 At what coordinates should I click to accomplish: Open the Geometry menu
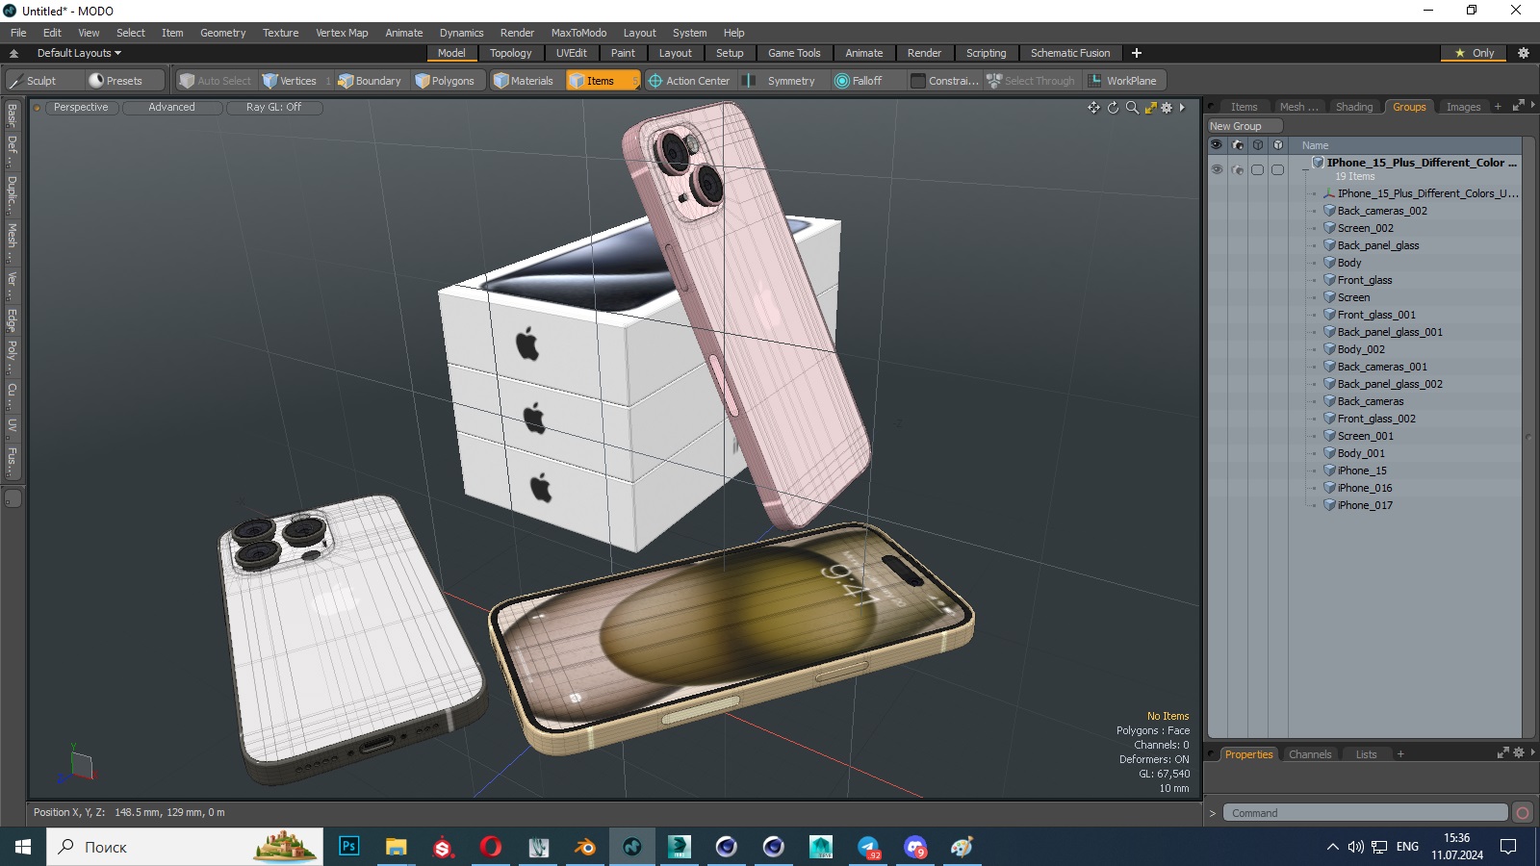click(x=223, y=33)
